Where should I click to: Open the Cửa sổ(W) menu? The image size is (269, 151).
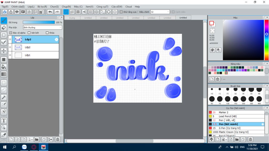pos(117,7)
